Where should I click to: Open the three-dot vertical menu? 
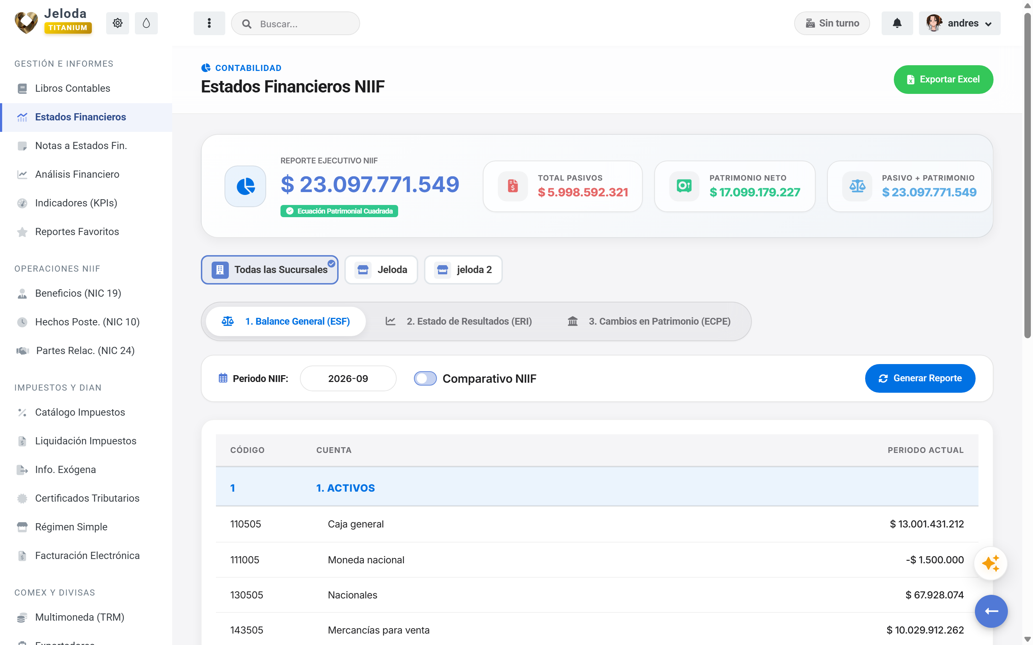click(209, 23)
